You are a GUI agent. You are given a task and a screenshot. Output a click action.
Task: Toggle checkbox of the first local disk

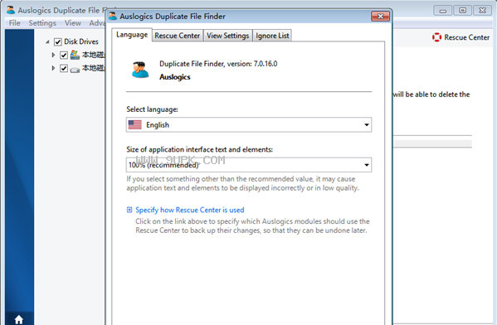[x=64, y=55]
